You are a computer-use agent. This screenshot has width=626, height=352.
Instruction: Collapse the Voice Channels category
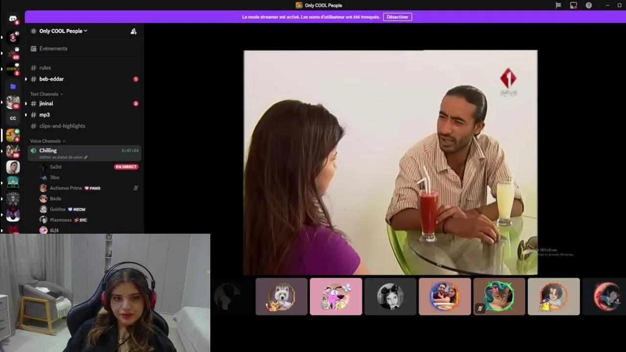pyautogui.click(x=47, y=141)
